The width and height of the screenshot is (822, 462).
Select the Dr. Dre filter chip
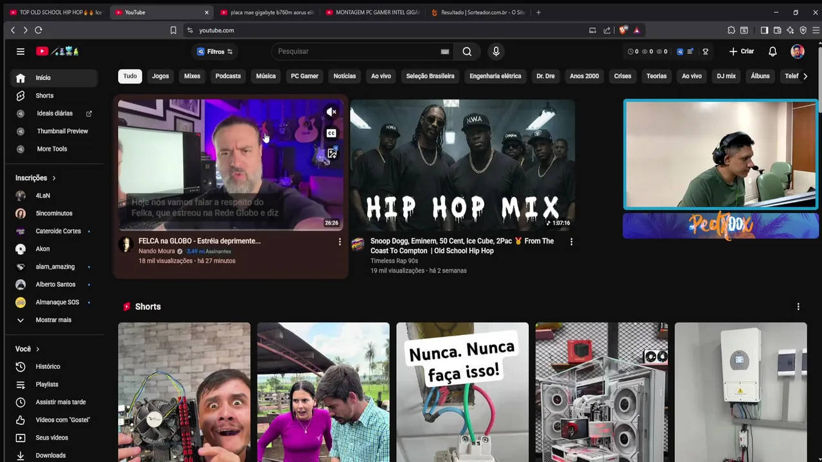(x=545, y=76)
